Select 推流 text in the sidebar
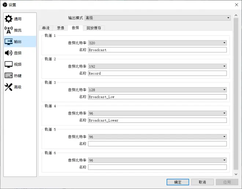Screen dimensions: 242x189 point(18,30)
